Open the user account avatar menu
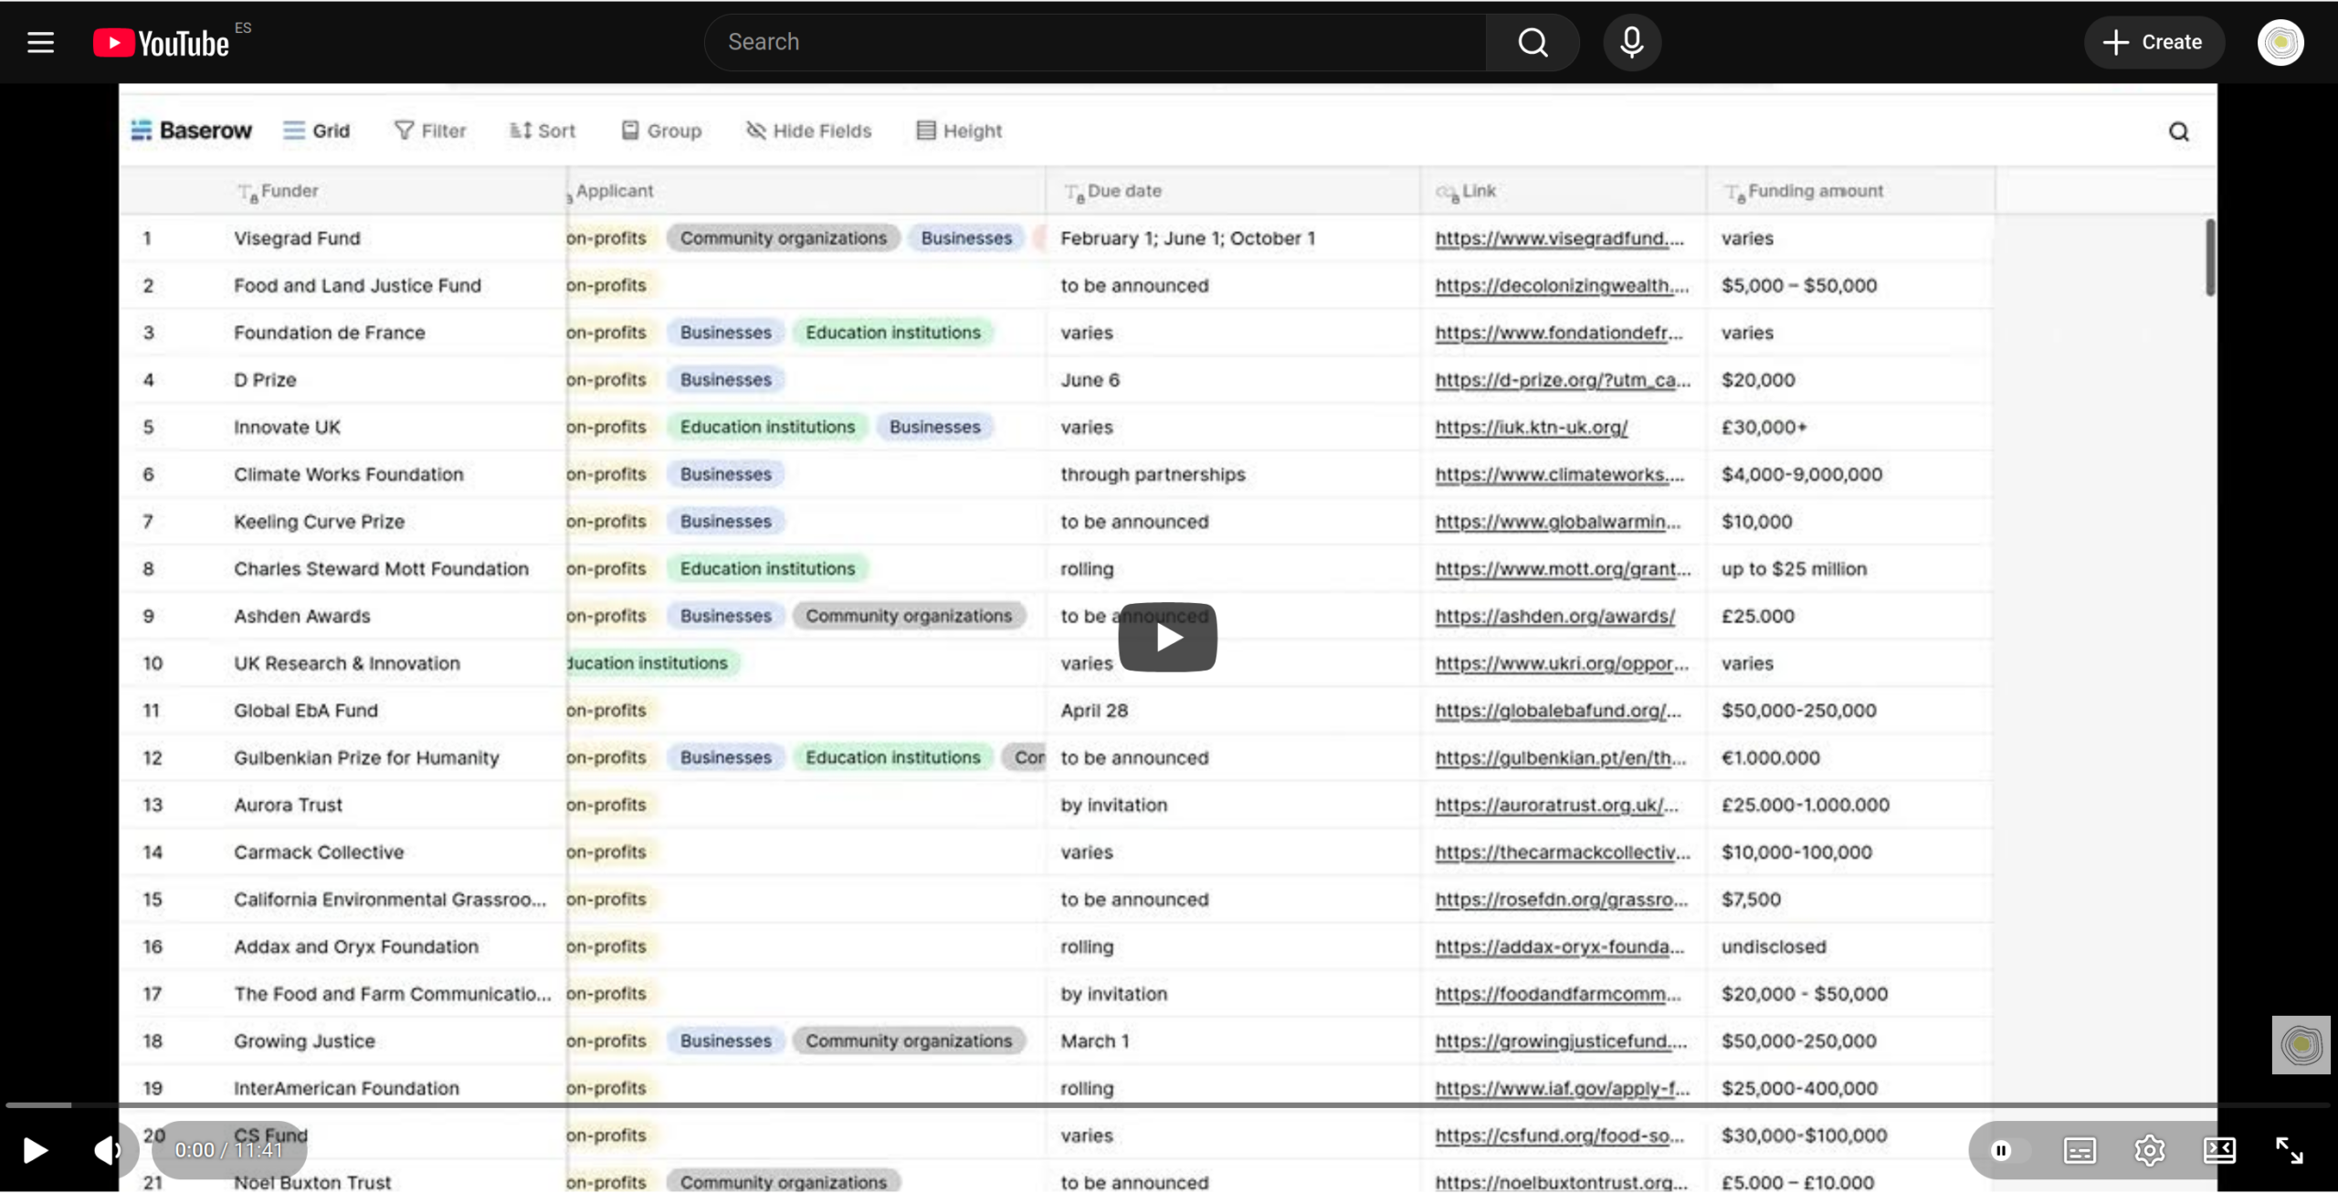Screen dimensions: 2338x1194 [2280, 42]
